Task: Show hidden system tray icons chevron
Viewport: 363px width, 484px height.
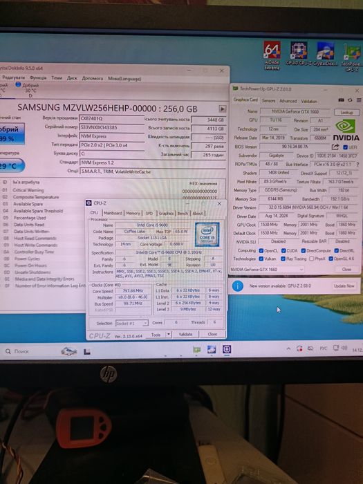Action: 288,348
